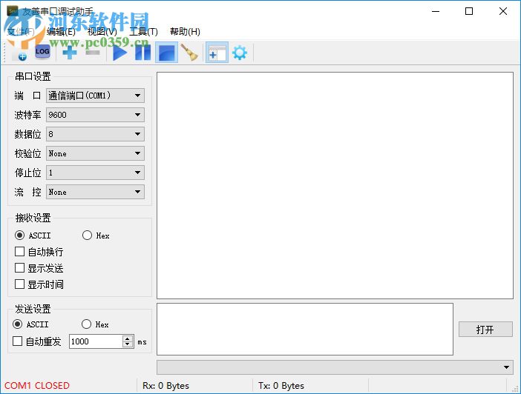Click the blue stop square icon
The image size is (521, 394).
tap(166, 53)
